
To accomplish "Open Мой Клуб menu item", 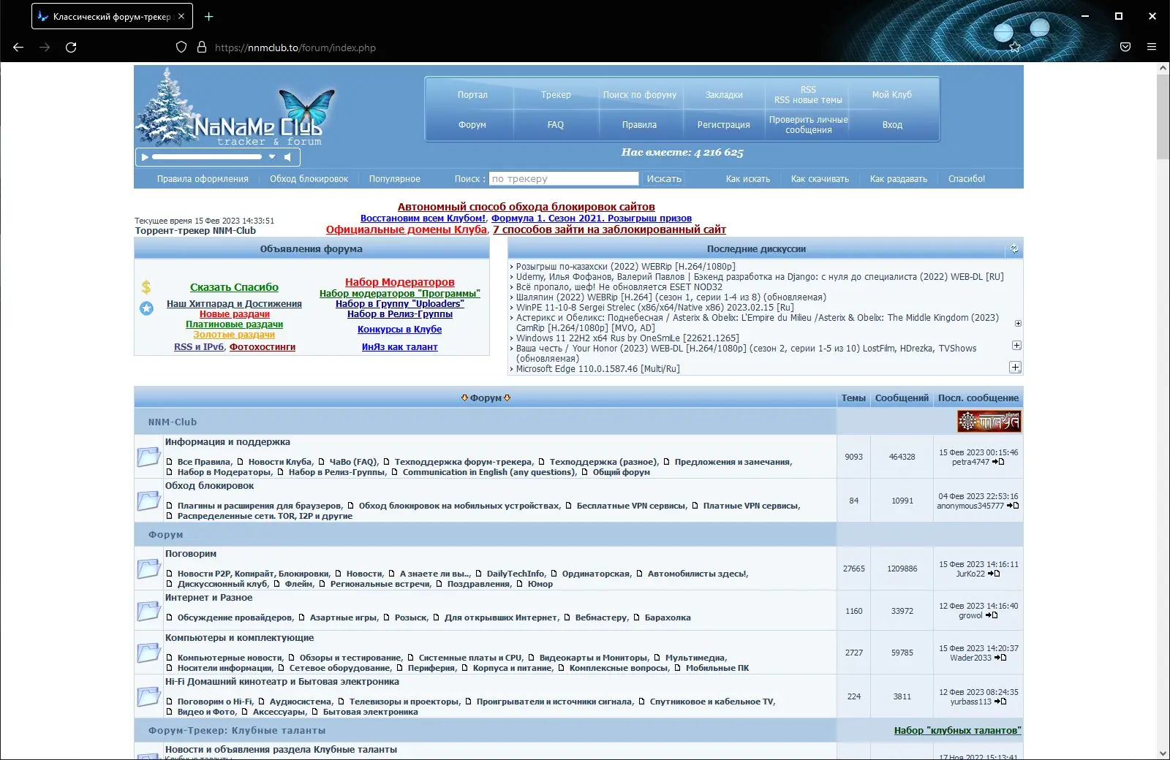I will point(892,95).
